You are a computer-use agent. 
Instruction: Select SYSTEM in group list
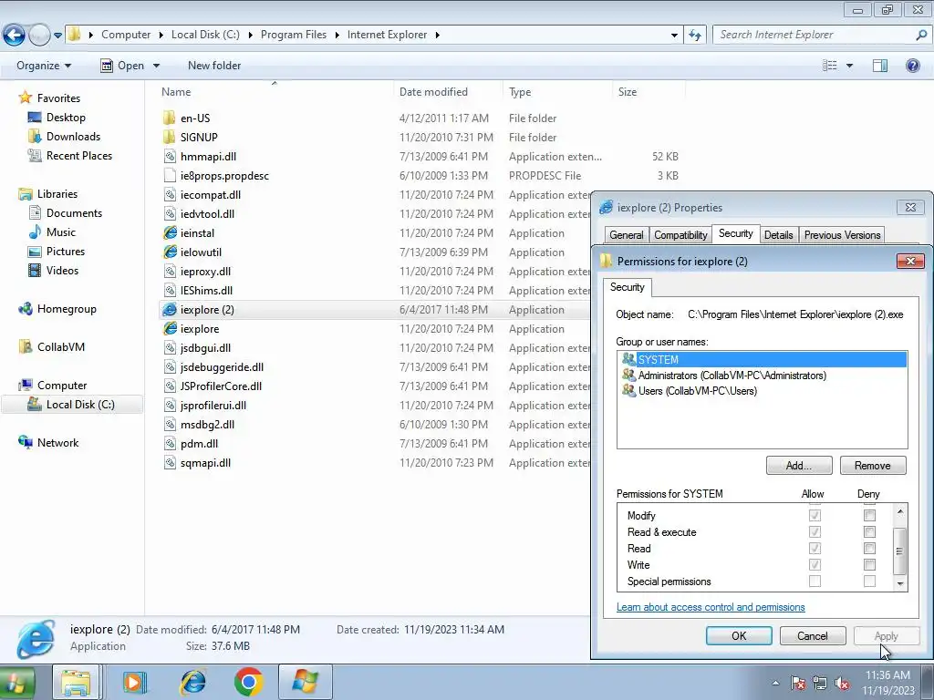(x=763, y=359)
